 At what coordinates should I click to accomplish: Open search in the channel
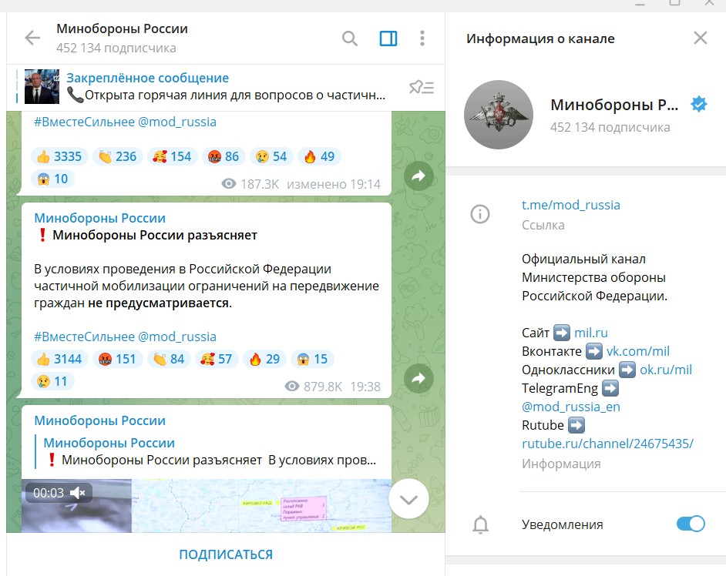click(x=350, y=39)
